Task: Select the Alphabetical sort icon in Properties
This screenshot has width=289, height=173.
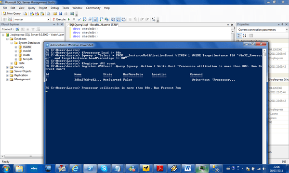Action: coord(244,36)
